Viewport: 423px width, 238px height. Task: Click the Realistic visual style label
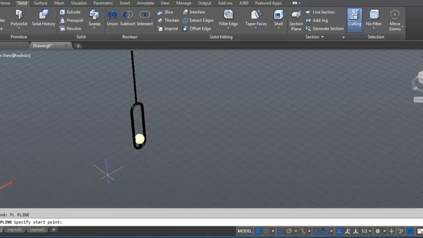[22, 56]
